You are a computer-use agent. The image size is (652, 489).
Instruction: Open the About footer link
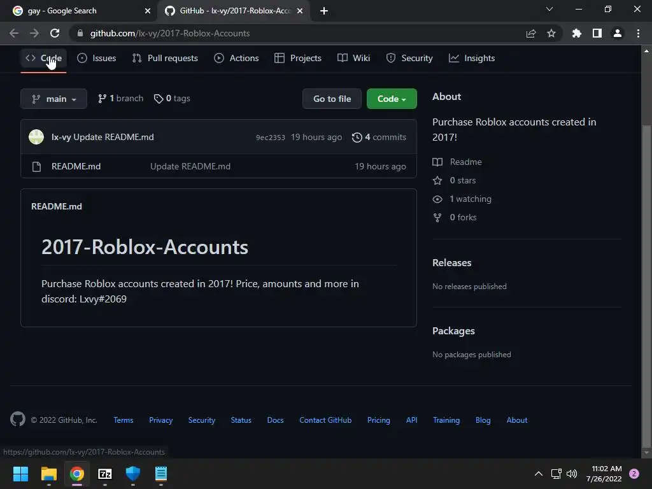pyautogui.click(x=517, y=420)
